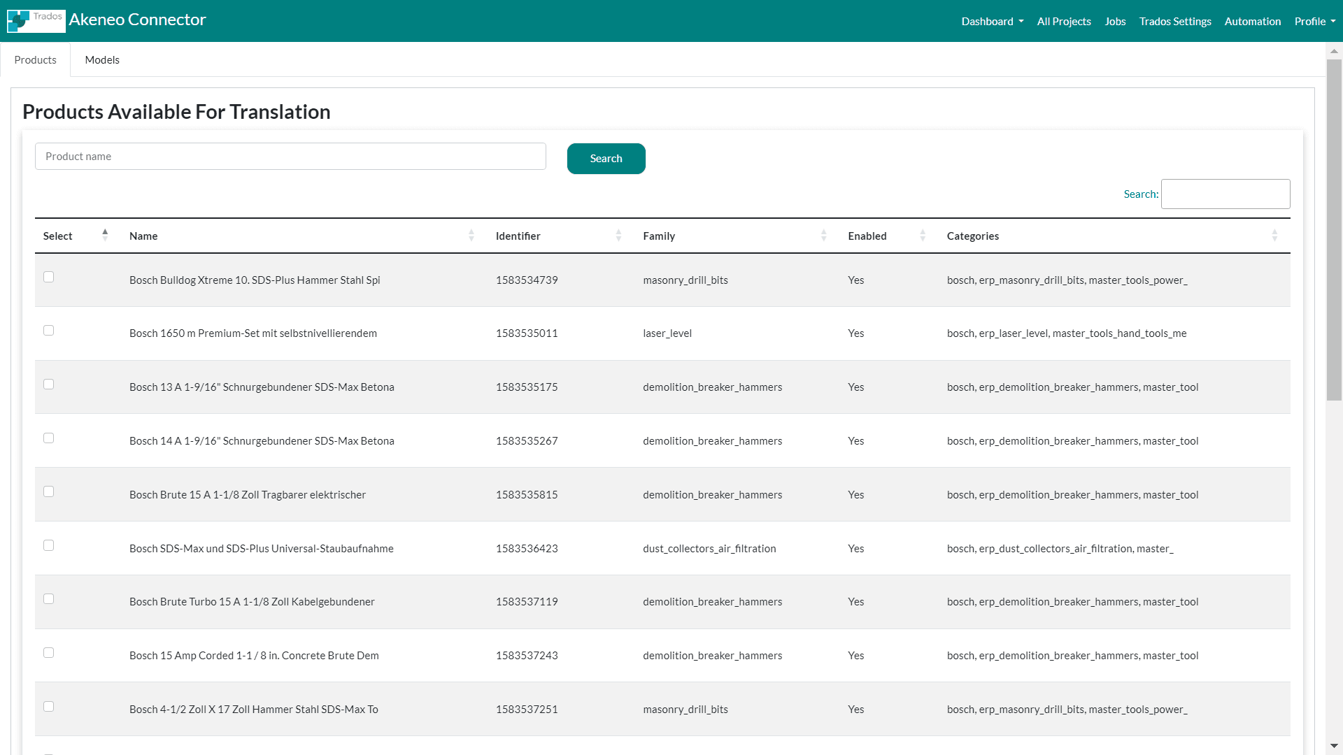Open the Jobs page

(x=1115, y=22)
